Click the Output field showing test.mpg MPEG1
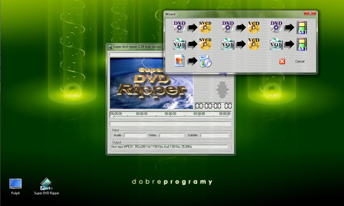Image resolution: width=344 pixels, height=206 pixels. tap(169, 147)
